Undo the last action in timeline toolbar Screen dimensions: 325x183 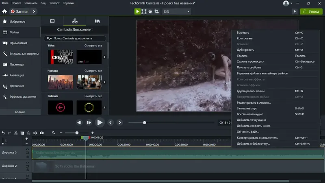[x=3, y=133]
